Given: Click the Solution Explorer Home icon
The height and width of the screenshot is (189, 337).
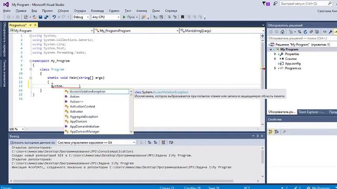Looking at the screenshot, I should [282, 32].
